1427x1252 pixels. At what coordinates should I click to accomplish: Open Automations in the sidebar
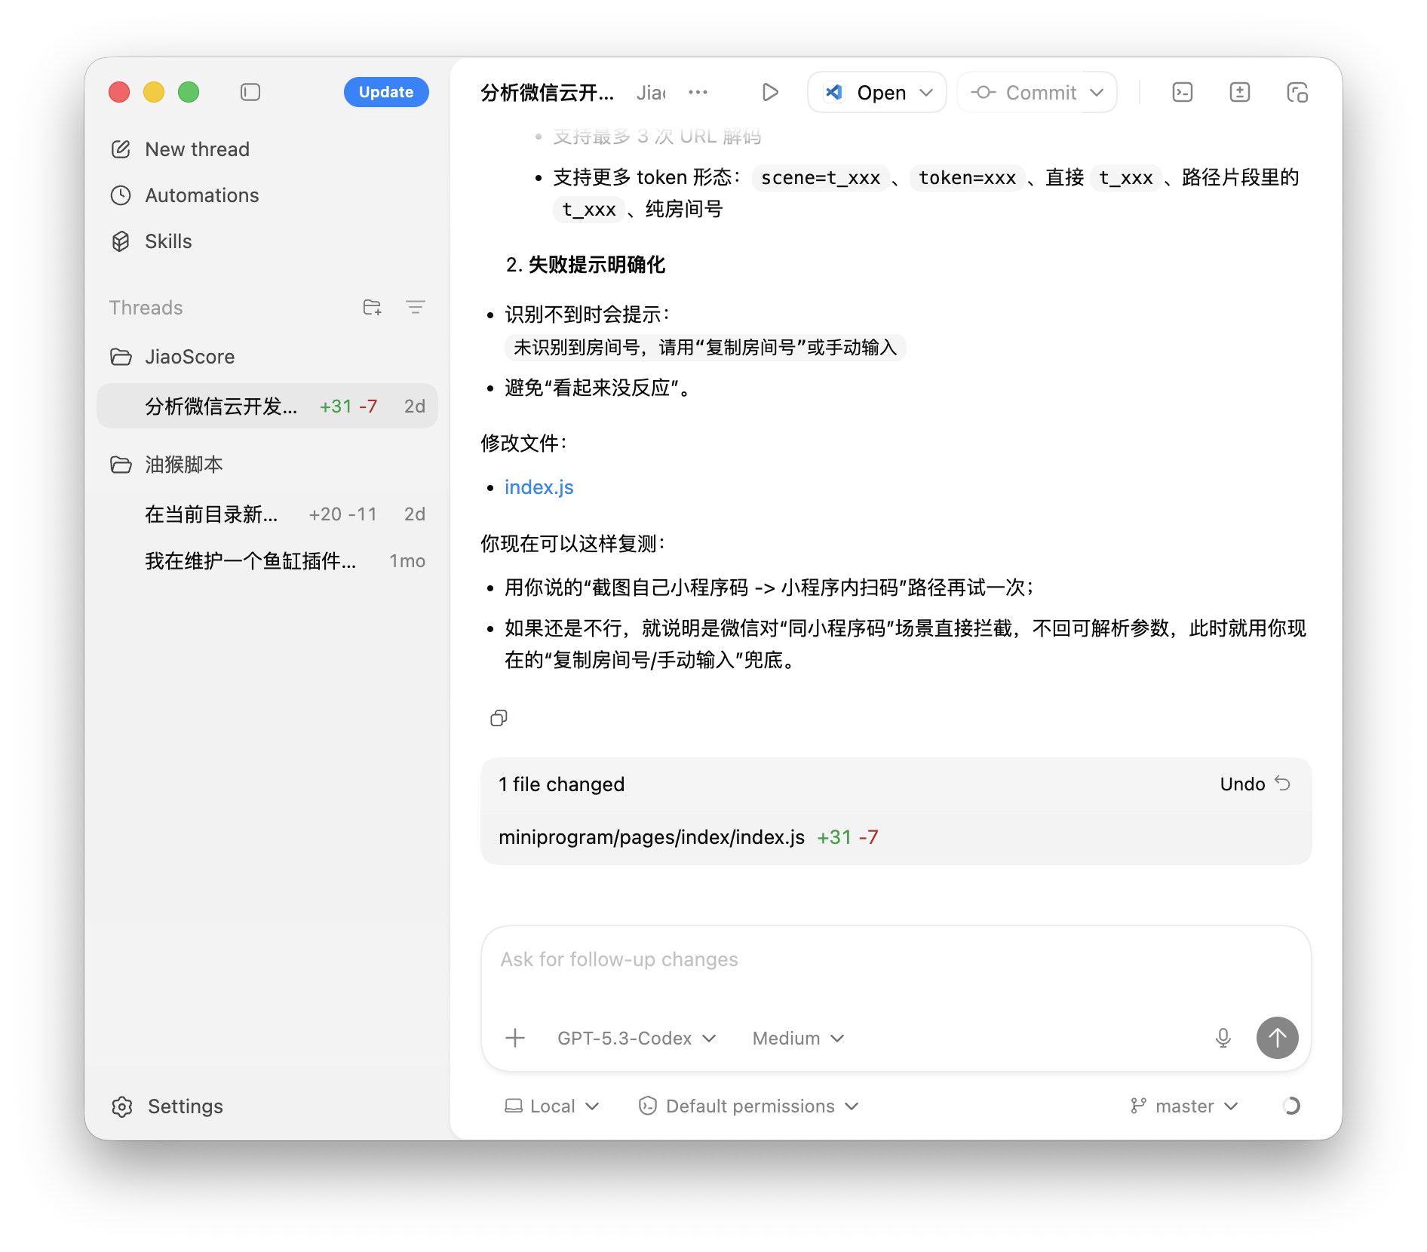[201, 195]
